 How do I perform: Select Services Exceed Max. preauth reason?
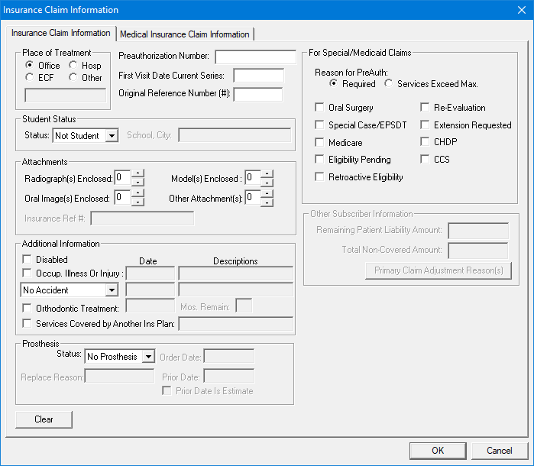click(389, 84)
